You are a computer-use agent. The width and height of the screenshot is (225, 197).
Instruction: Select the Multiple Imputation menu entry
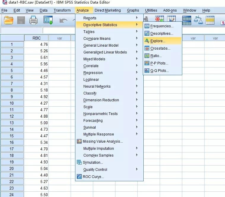coord(109,149)
